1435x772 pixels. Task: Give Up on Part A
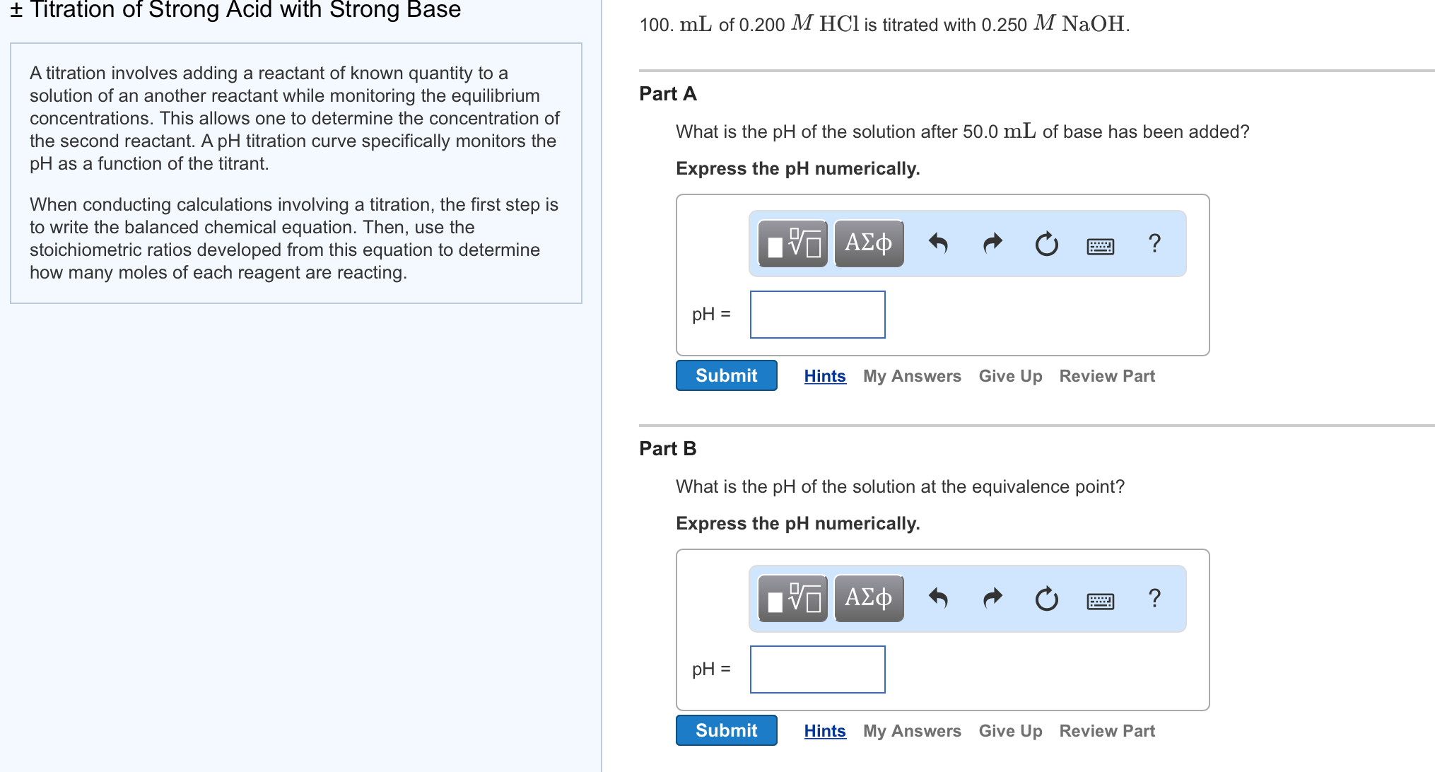(x=1010, y=375)
